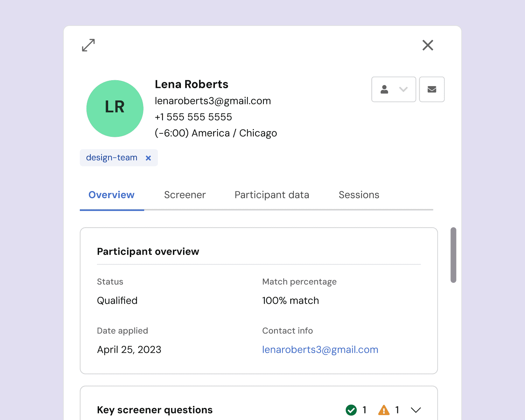The height and width of the screenshot is (420, 525).
Task: Expand the participant panel to full size
Action: tap(88, 45)
